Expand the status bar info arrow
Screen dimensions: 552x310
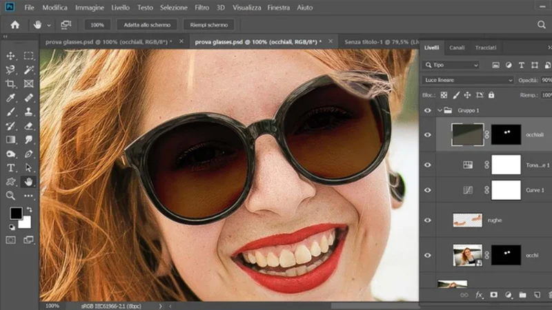[160, 306]
